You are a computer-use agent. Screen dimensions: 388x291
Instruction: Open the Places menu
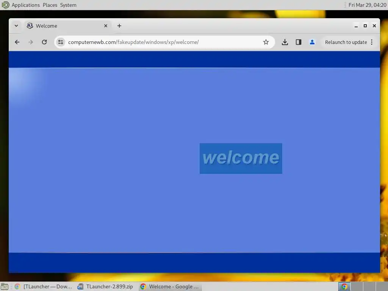pyautogui.click(x=50, y=5)
